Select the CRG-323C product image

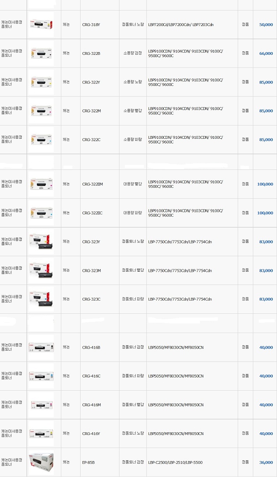pyautogui.click(x=41, y=299)
